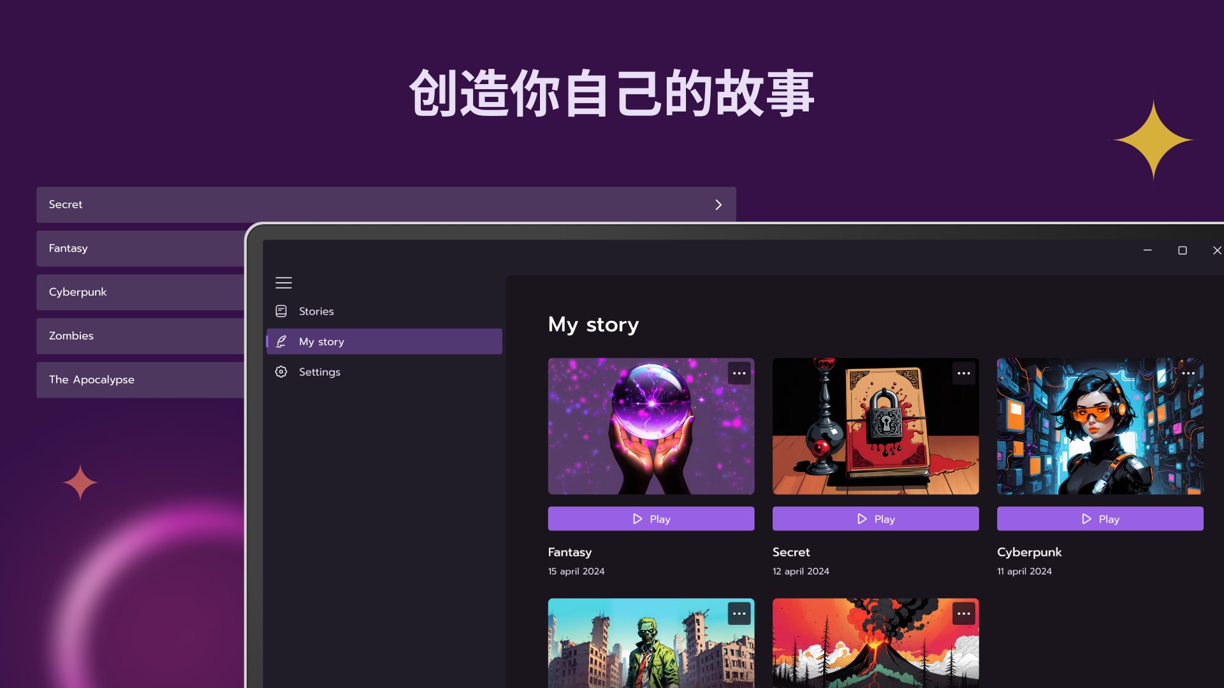Open three-dot menu on Secret card
The image size is (1224, 688).
point(963,373)
